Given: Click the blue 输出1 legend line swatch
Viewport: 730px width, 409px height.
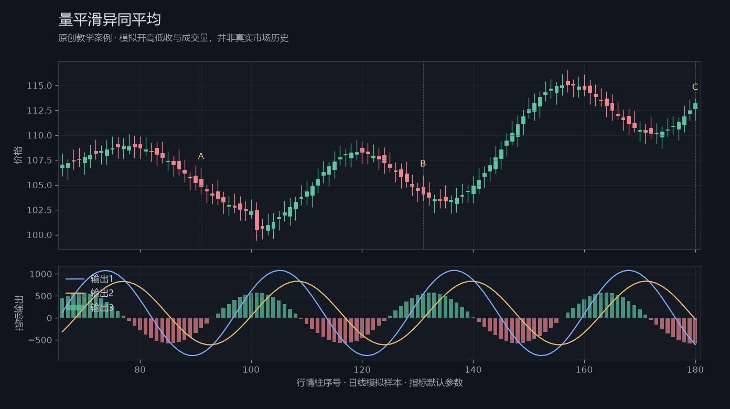Looking at the screenshot, I should point(76,279).
